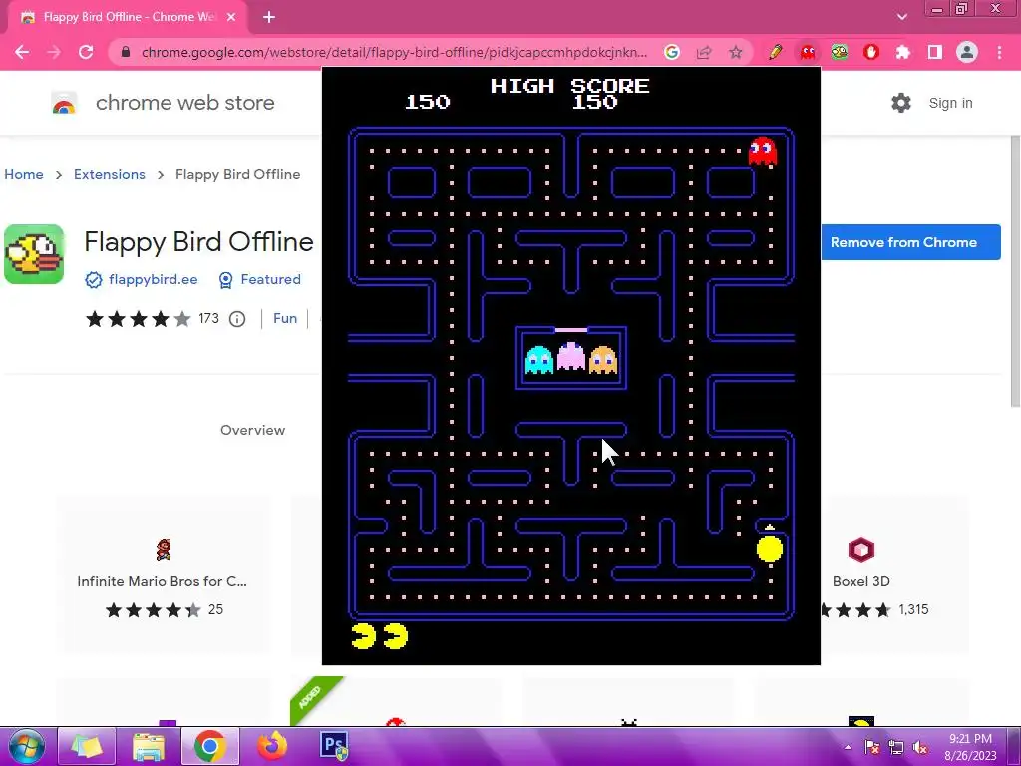Click the red ghost in the maze
This screenshot has width=1021, height=766.
click(x=763, y=150)
